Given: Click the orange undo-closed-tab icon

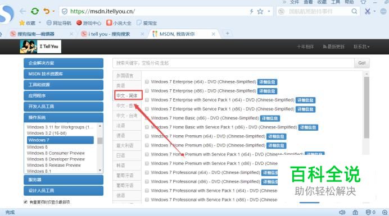Looking at the screenshot, I should [47, 11].
